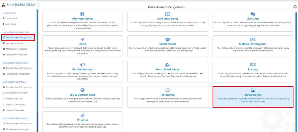Click the Lokasi arrow icon
The height and width of the screenshot is (132, 298).
[x=82, y=39]
